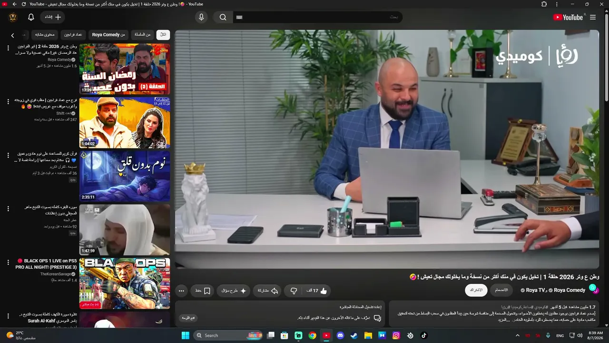
Task: Focus the YouTube search input field
Action: tap(317, 17)
